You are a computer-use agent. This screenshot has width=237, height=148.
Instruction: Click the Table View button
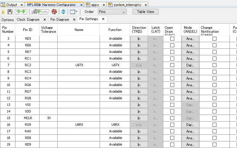[146, 12]
